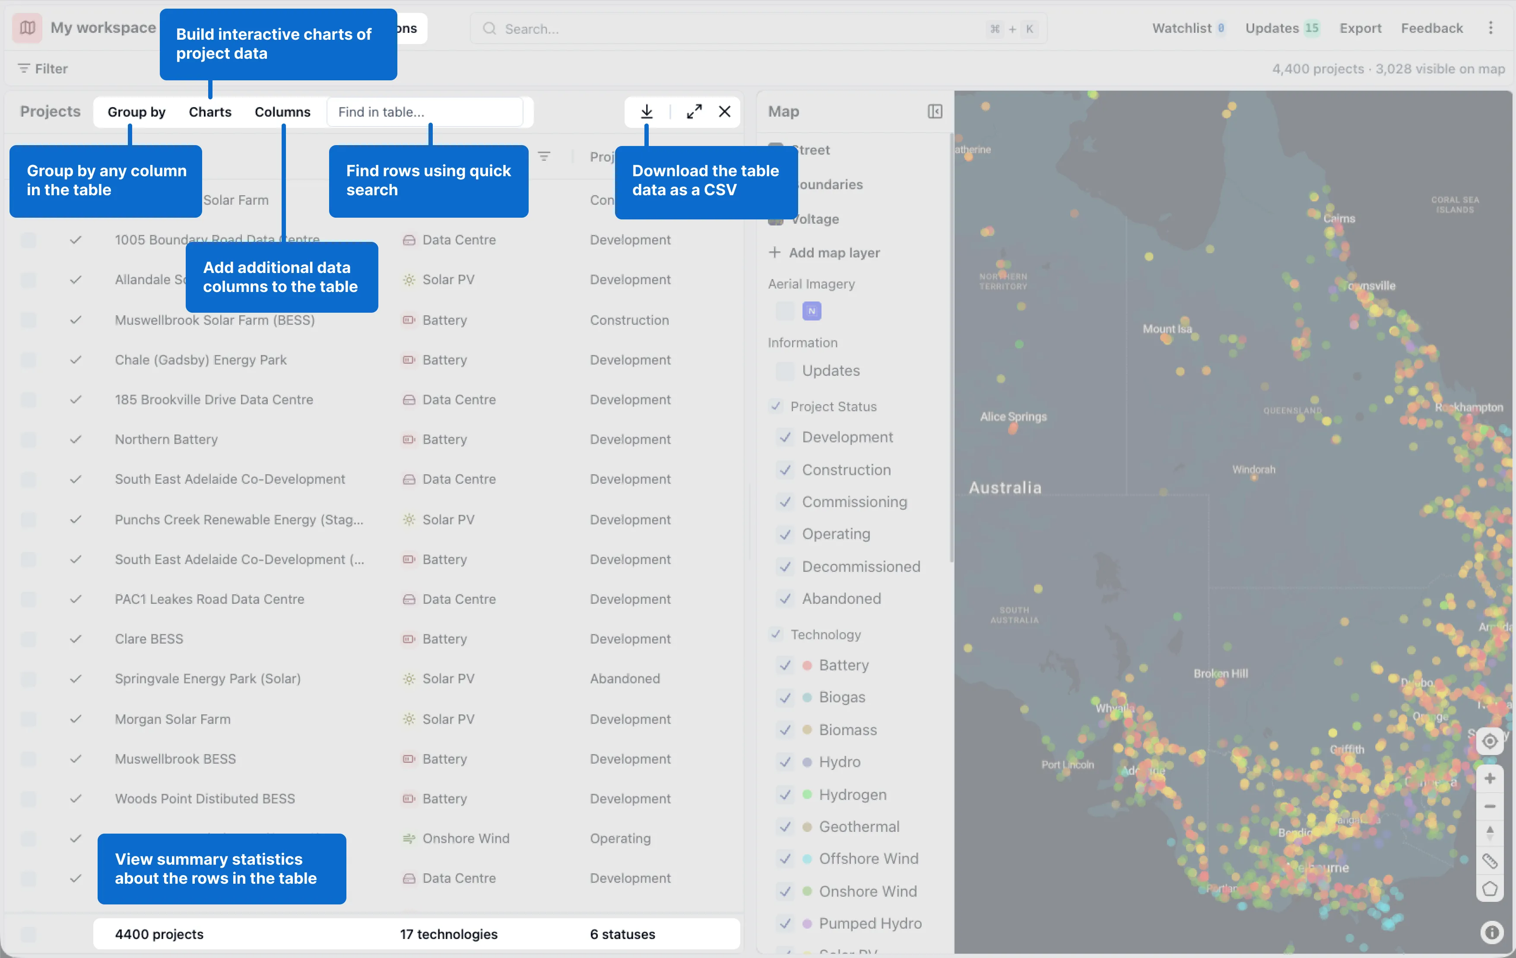Click the Filter funnel icon

pos(23,68)
